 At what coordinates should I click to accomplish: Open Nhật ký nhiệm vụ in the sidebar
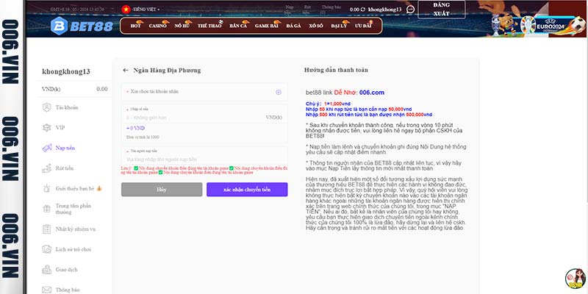tap(76, 229)
